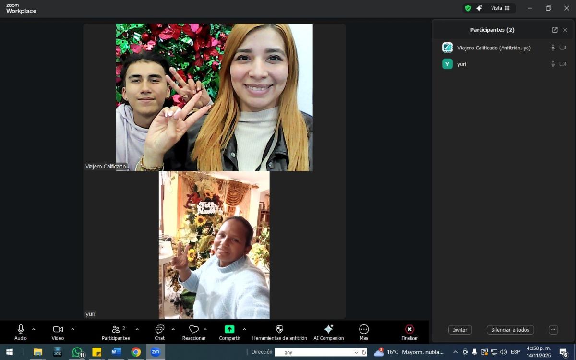The width and height of the screenshot is (576, 360).
Task: Expand the Video options arrow
Action: 73,329
